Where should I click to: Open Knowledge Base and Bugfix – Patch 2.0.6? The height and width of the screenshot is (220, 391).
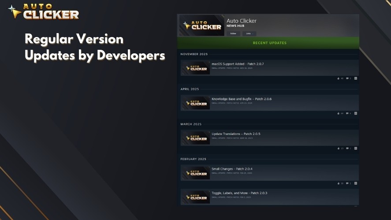pyautogui.click(x=242, y=99)
